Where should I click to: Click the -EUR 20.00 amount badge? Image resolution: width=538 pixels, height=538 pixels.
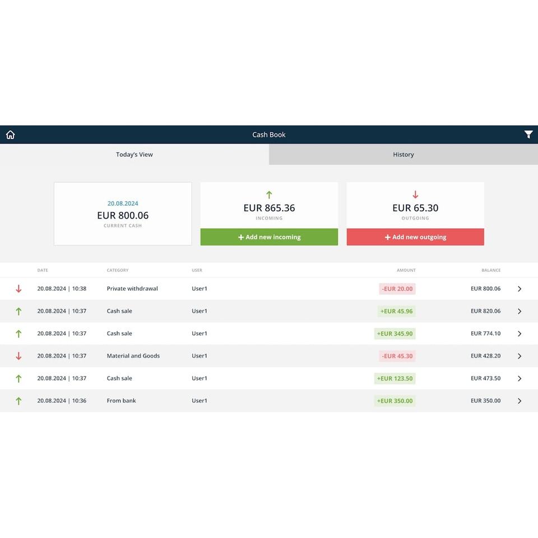[x=397, y=289]
